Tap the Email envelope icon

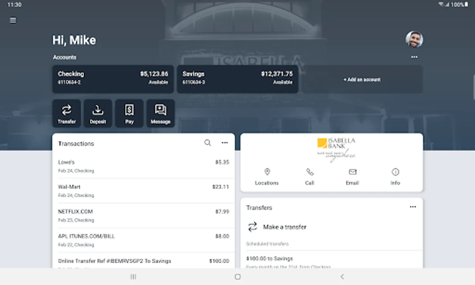pos(353,172)
